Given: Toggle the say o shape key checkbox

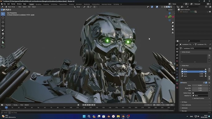Looking at the screenshot, I should point(206,74).
